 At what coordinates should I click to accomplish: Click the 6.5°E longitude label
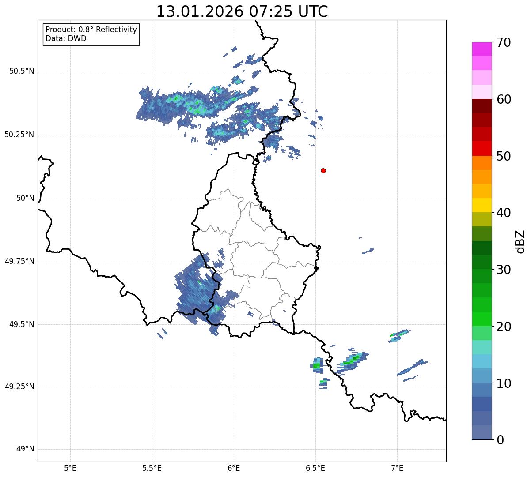(x=315, y=468)
